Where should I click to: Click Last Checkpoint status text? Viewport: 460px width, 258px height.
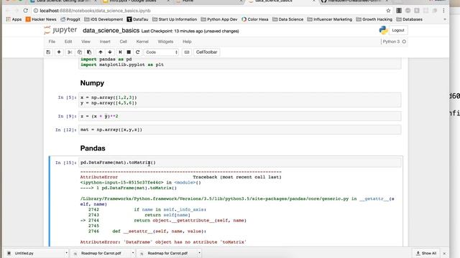(x=190, y=31)
